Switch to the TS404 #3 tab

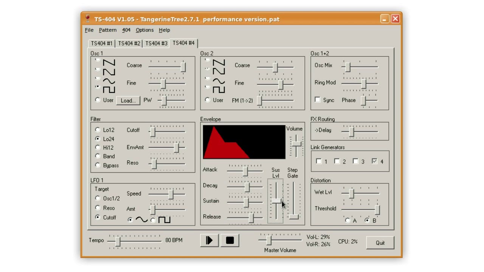pos(156,43)
